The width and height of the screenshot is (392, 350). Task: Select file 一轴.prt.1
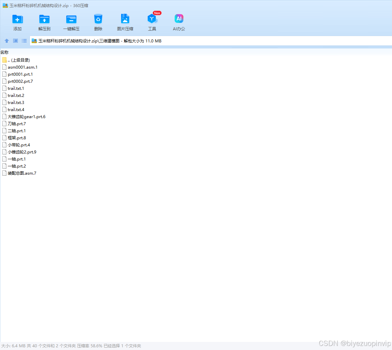(x=16, y=159)
